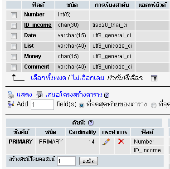Click the printer icon beside แสดง
170x169 pixels.
click(x=11, y=95)
